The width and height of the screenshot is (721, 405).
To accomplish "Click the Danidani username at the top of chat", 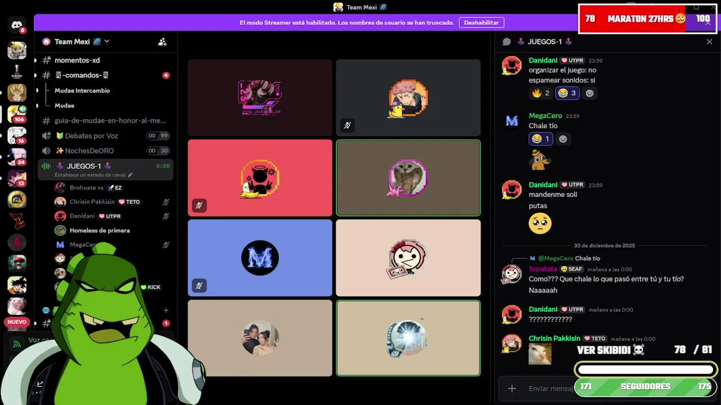I will pyautogui.click(x=543, y=60).
